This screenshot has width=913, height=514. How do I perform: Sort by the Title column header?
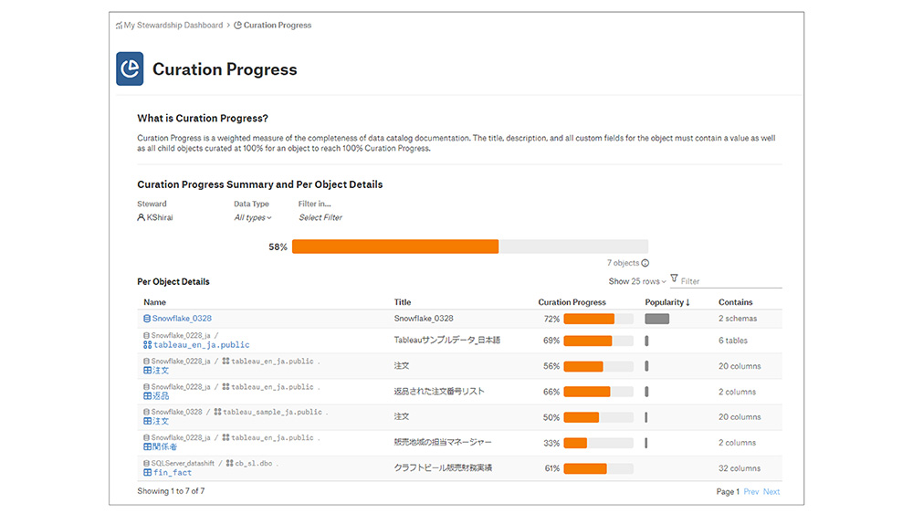(x=403, y=302)
